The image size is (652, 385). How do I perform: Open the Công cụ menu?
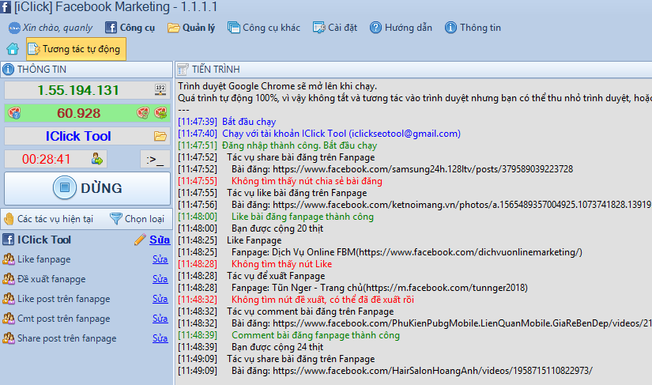point(130,28)
